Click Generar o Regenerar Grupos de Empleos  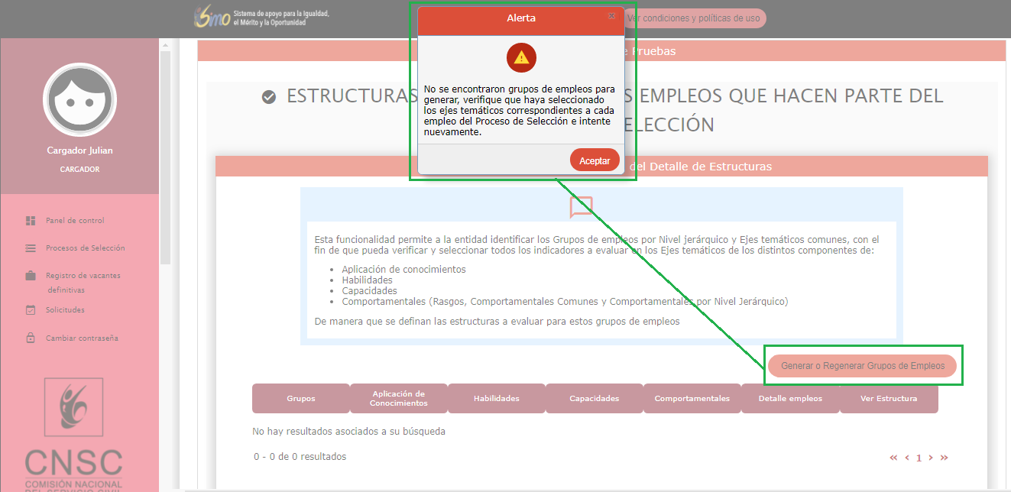pyautogui.click(x=863, y=366)
